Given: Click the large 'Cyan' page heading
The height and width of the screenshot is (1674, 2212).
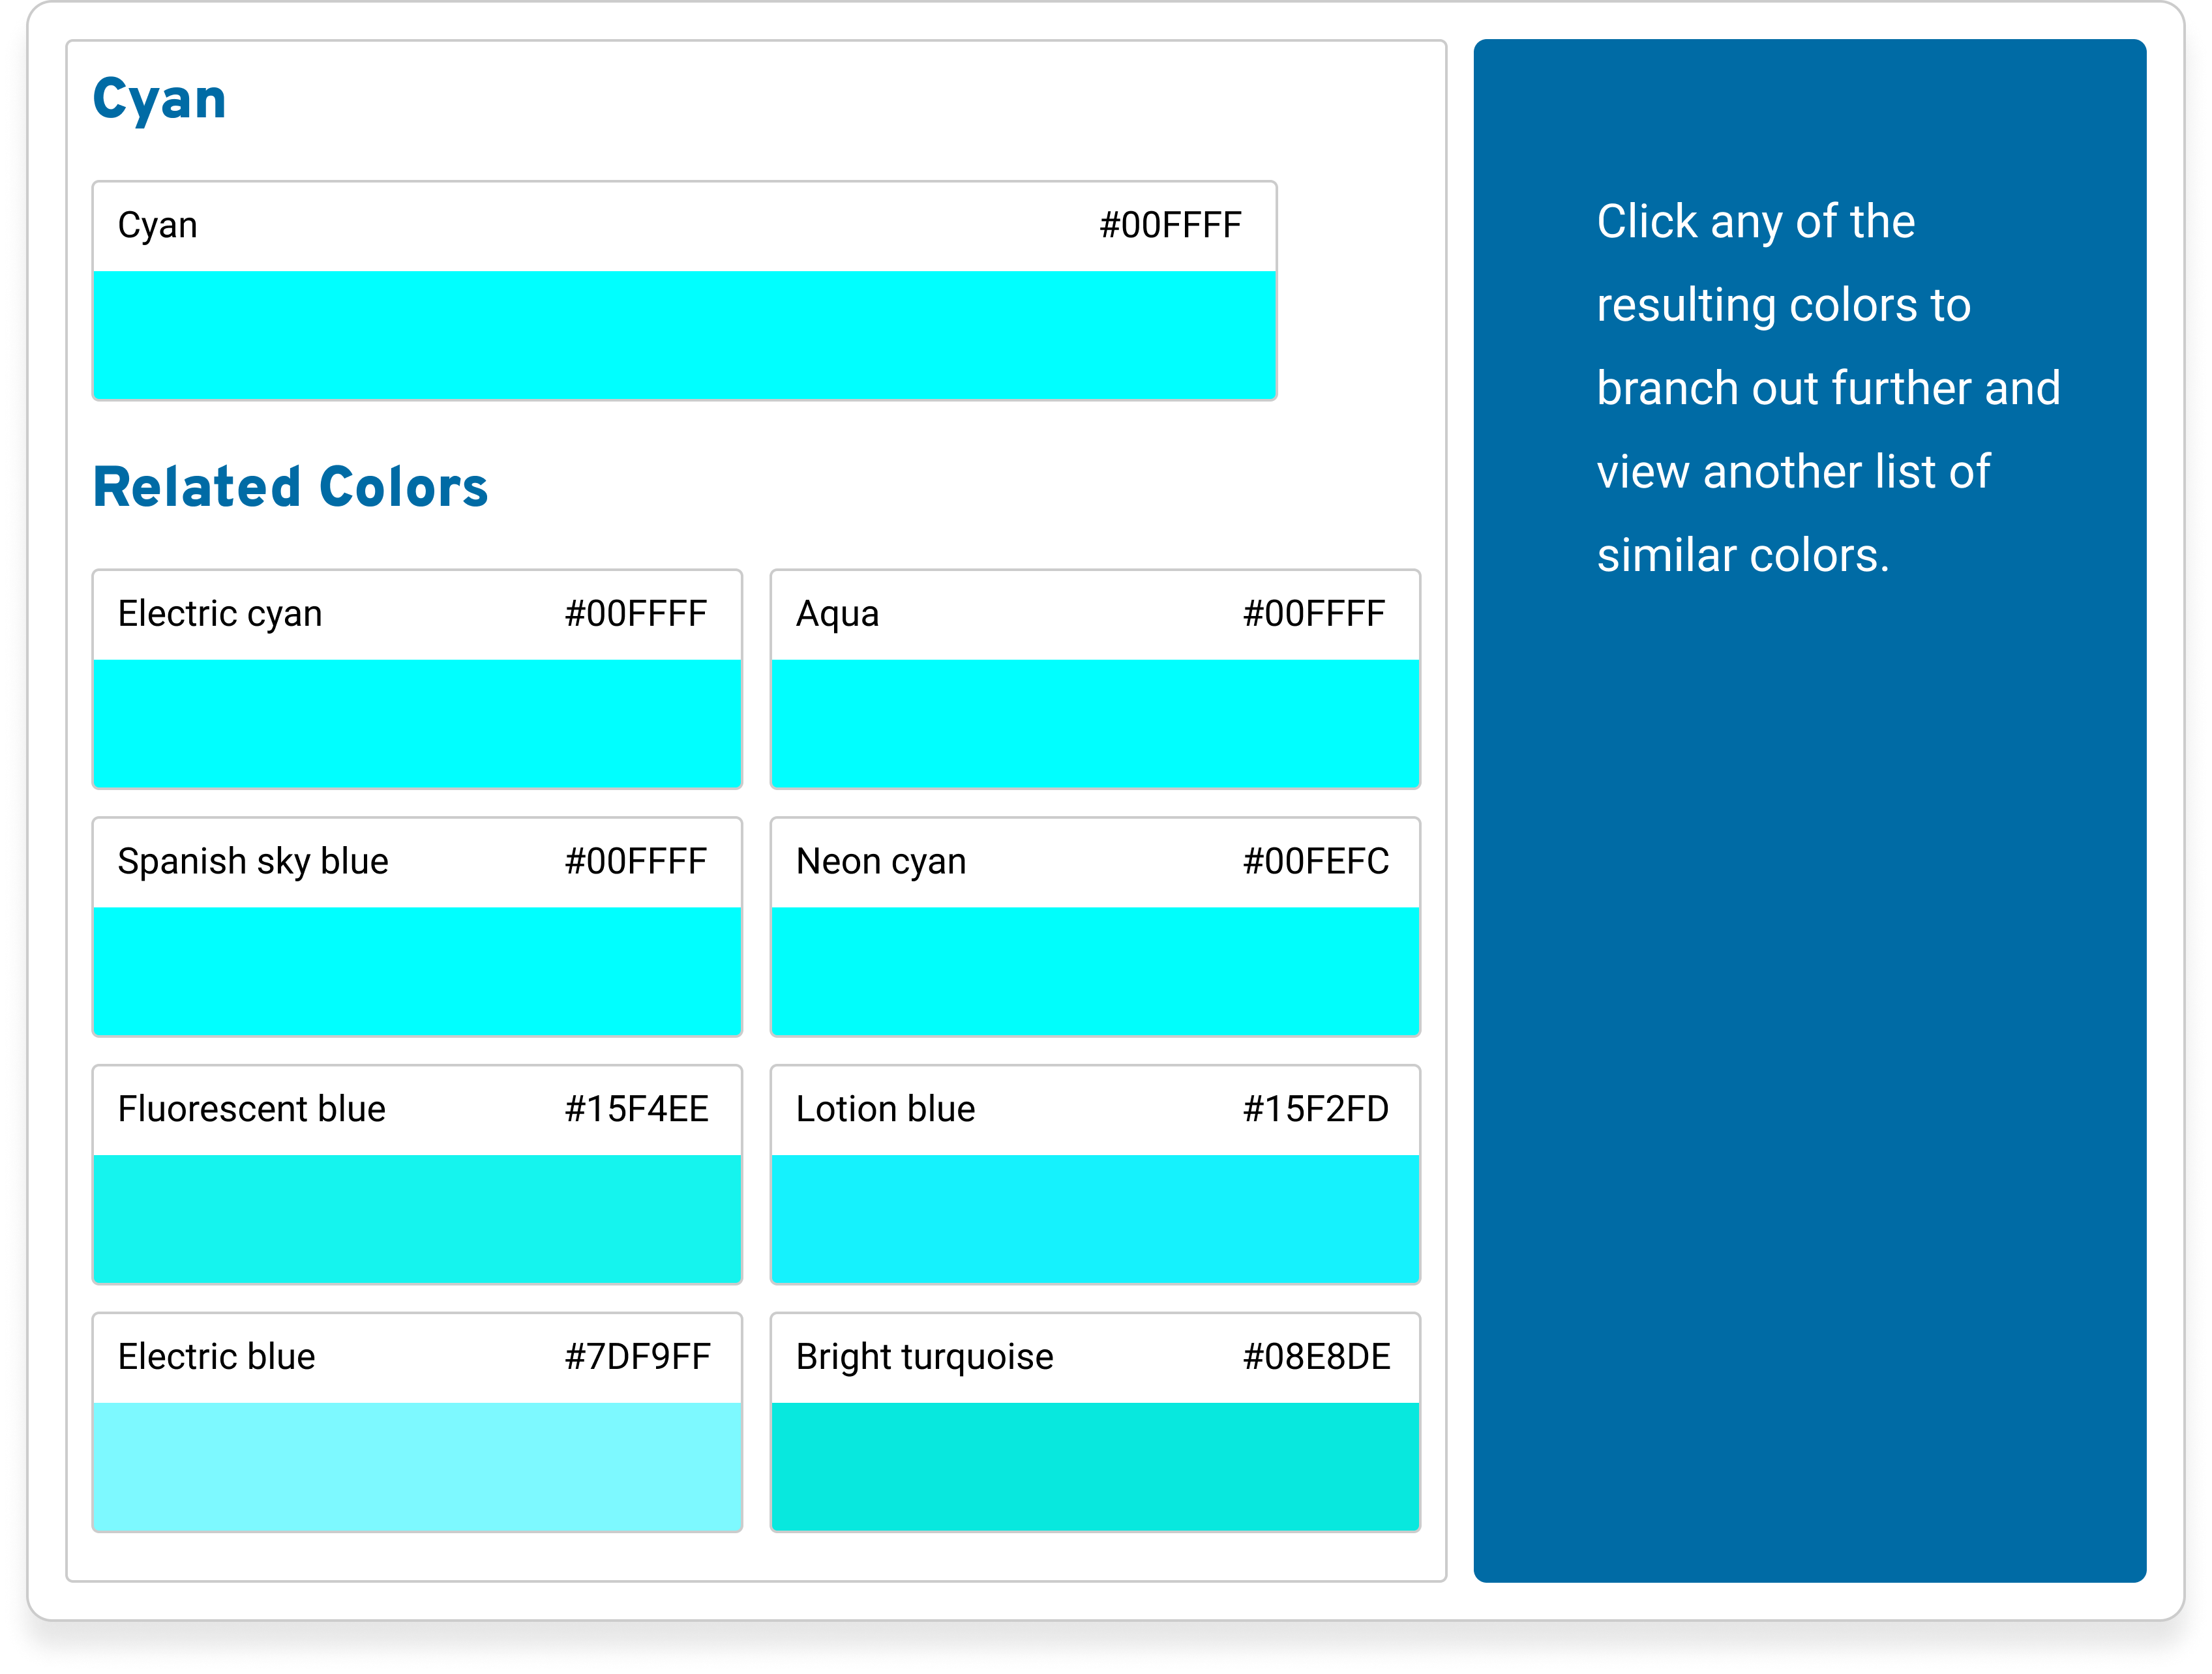Looking at the screenshot, I should (x=160, y=101).
